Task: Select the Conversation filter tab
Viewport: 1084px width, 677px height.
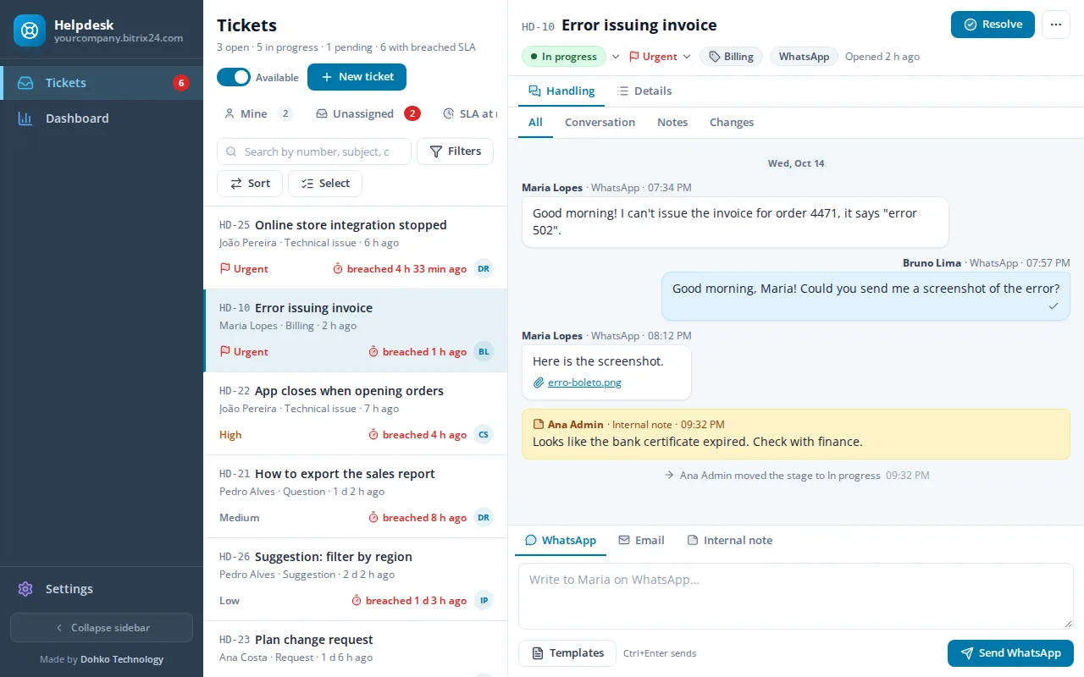Action: coord(600,122)
